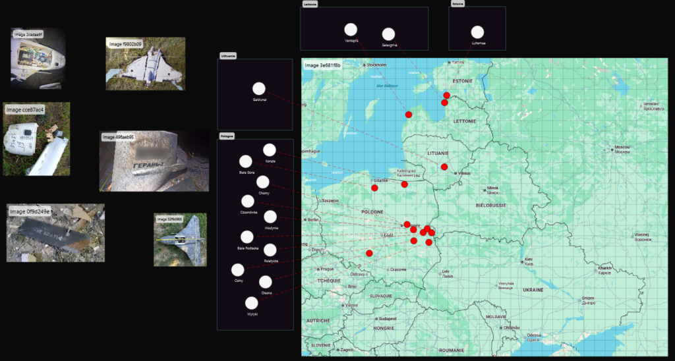
Task: Select the Czosnówka node circle
Action: pyautogui.click(x=248, y=202)
